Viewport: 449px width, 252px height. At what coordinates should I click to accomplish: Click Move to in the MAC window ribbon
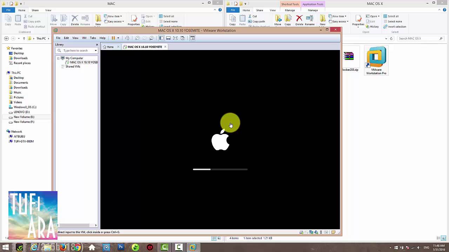coord(53,20)
